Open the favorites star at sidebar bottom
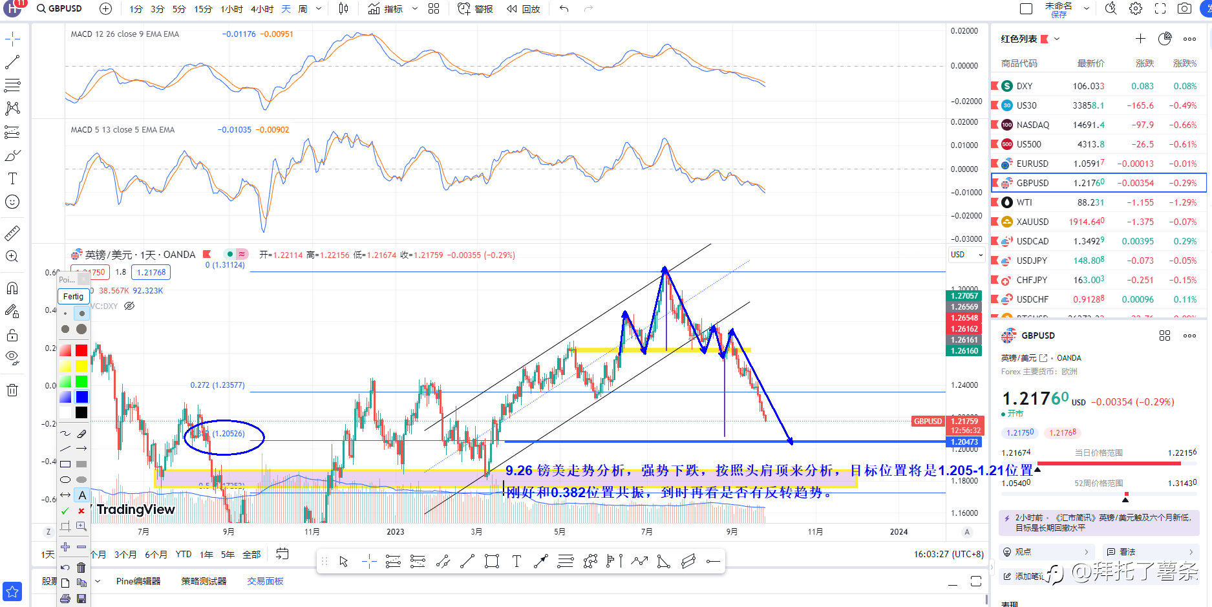Screen dimensions: 1212x607 [x=12, y=591]
